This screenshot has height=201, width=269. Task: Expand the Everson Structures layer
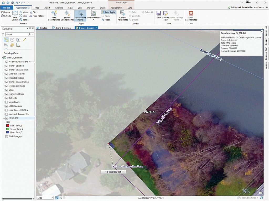point(4,86)
